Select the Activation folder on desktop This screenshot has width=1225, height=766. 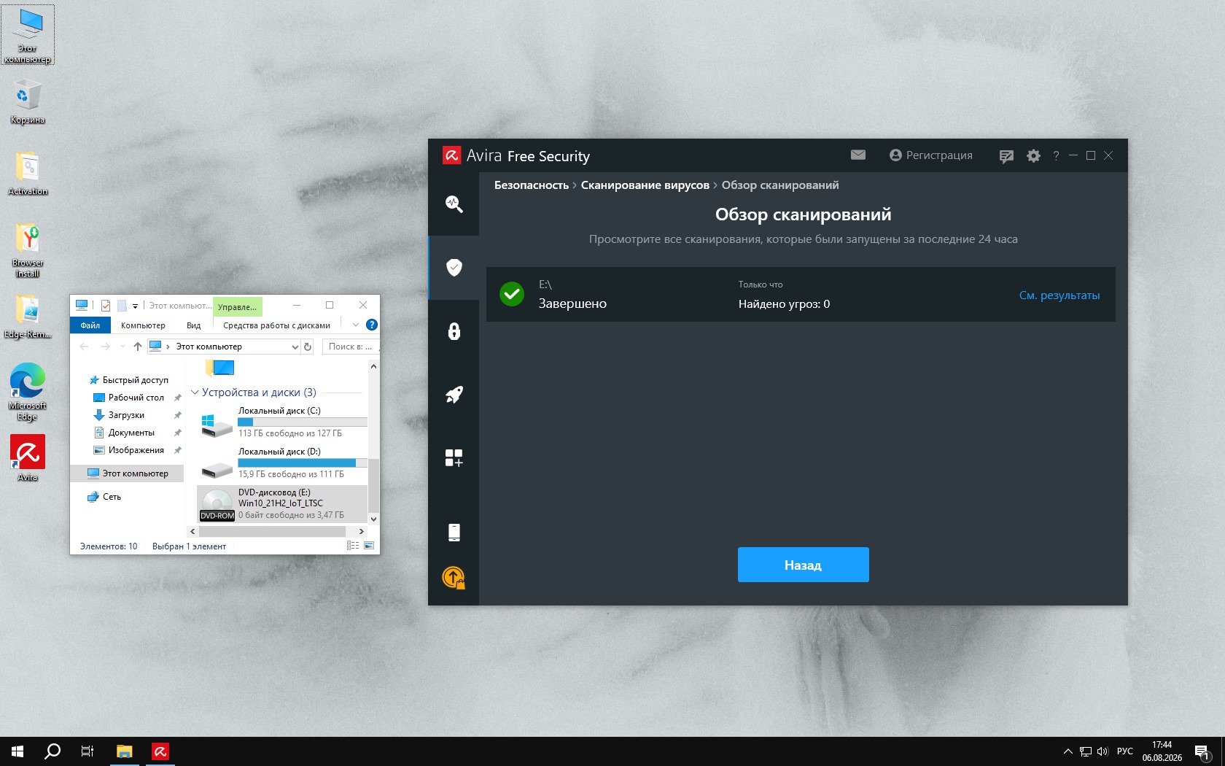pyautogui.click(x=28, y=174)
